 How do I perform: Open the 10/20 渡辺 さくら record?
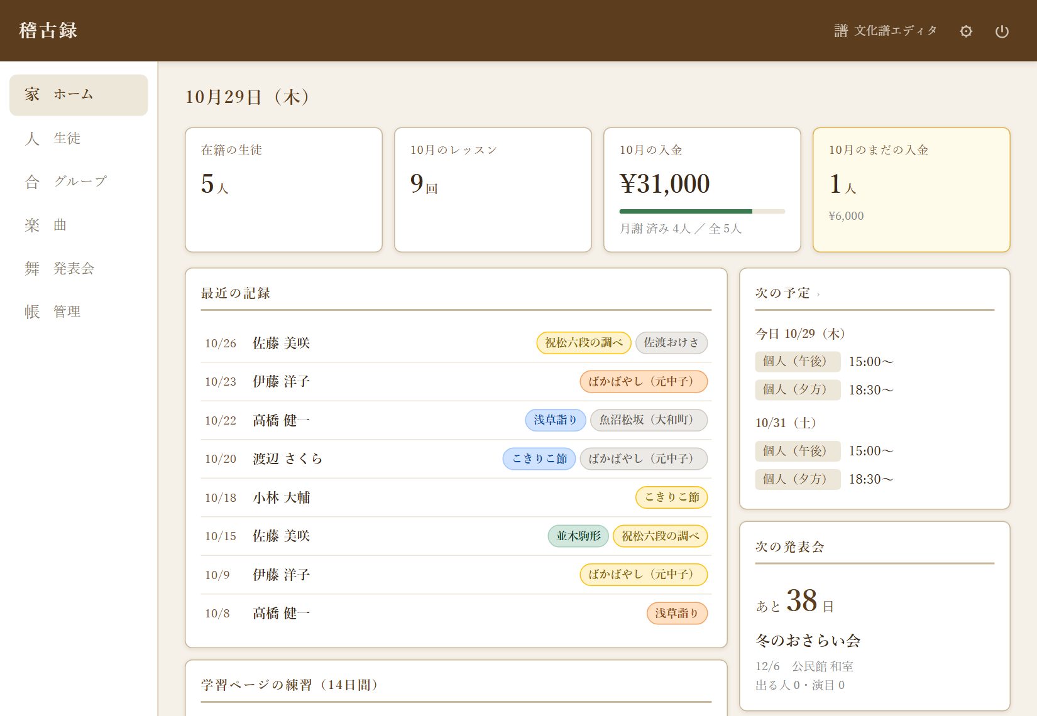(x=456, y=459)
